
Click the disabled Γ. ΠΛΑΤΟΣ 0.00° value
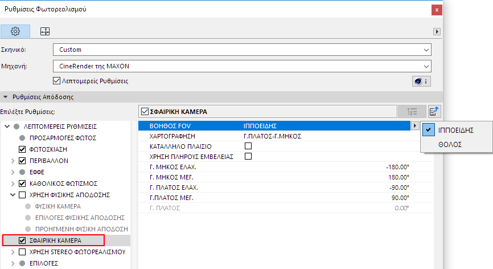coord(401,208)
